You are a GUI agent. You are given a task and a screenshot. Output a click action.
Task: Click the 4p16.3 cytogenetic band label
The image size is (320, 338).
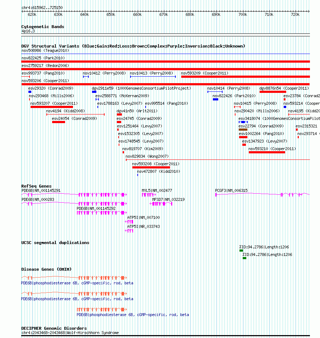point(28,31)
